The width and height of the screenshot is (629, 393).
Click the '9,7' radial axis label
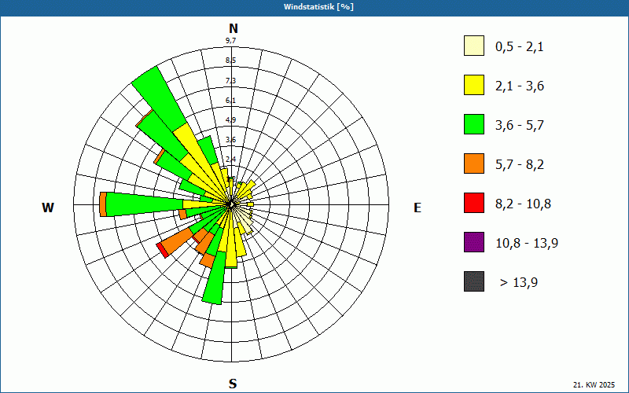pyautogui.click(x=230, y=41)
